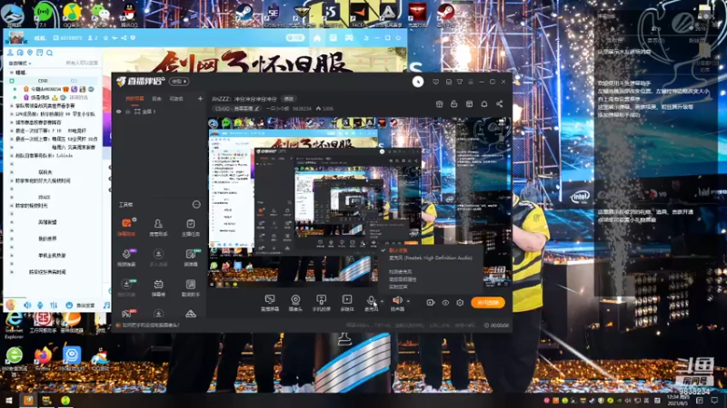Image resolution: width=727 pixels, height=408 pixels.
Task: Open the toolbox more-options circle icon
Action: pos(196,205)
